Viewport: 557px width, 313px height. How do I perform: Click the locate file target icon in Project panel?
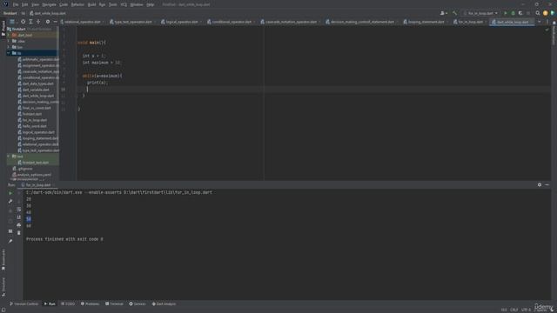point(23,22)
